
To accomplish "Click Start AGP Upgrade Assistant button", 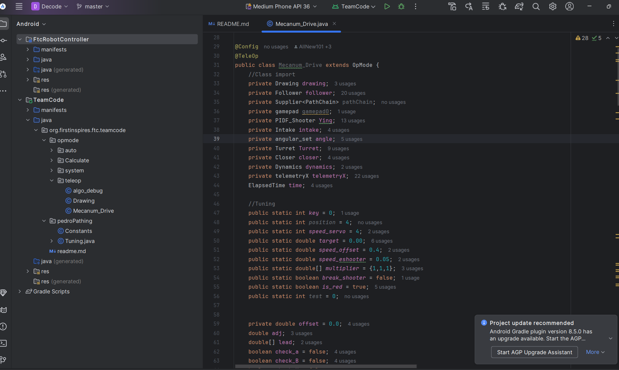I will point(534,352).
